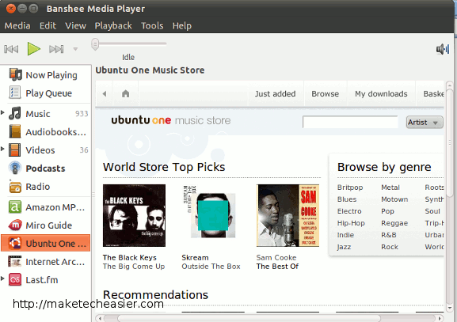Click the Skream artist link
Viewport: 457px width, 322px height.
pyautogui.click(x=195, y=258)
